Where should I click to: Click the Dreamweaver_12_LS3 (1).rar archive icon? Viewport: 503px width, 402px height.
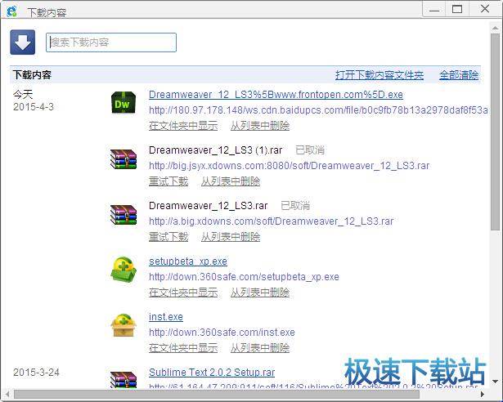124,159
